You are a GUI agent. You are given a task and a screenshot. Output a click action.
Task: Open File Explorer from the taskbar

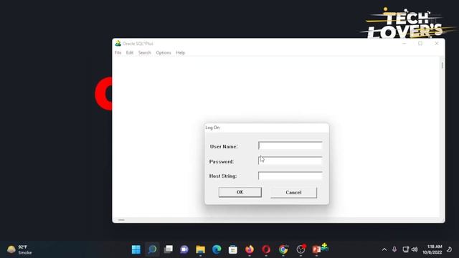[x=201, y=249]
